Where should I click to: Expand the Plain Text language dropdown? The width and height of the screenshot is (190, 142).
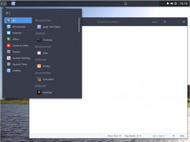(x=114, y=136)
